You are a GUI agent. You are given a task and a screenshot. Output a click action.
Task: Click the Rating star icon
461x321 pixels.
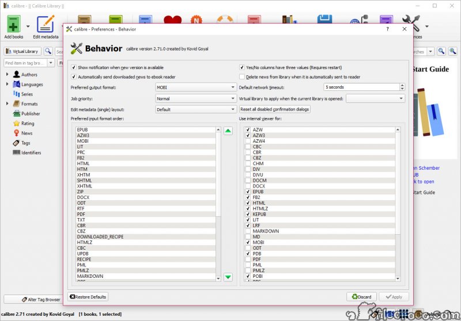[17, 123]
